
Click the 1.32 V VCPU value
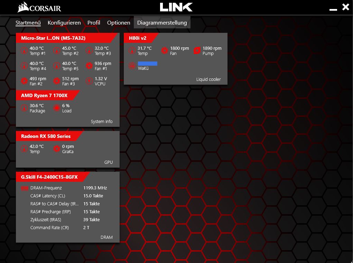point(101,79)
